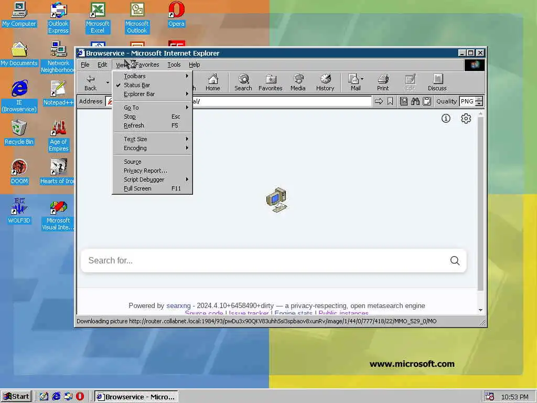Expand the Go To submenu
537x403 pixels.
153,108
